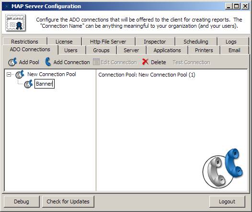Screen dimensions: 252x212
Task: Switch to the Applications tab
Action: click(167, 50)
